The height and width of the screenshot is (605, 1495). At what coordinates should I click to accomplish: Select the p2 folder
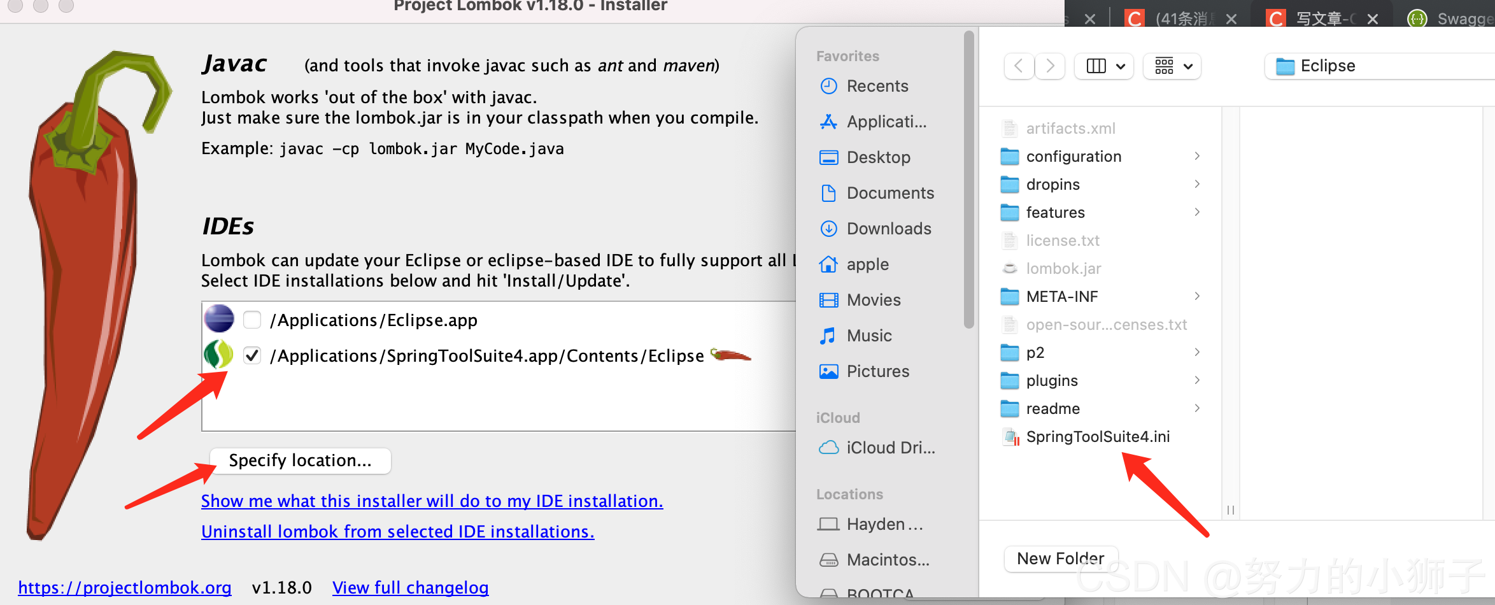coord(1035,352)
